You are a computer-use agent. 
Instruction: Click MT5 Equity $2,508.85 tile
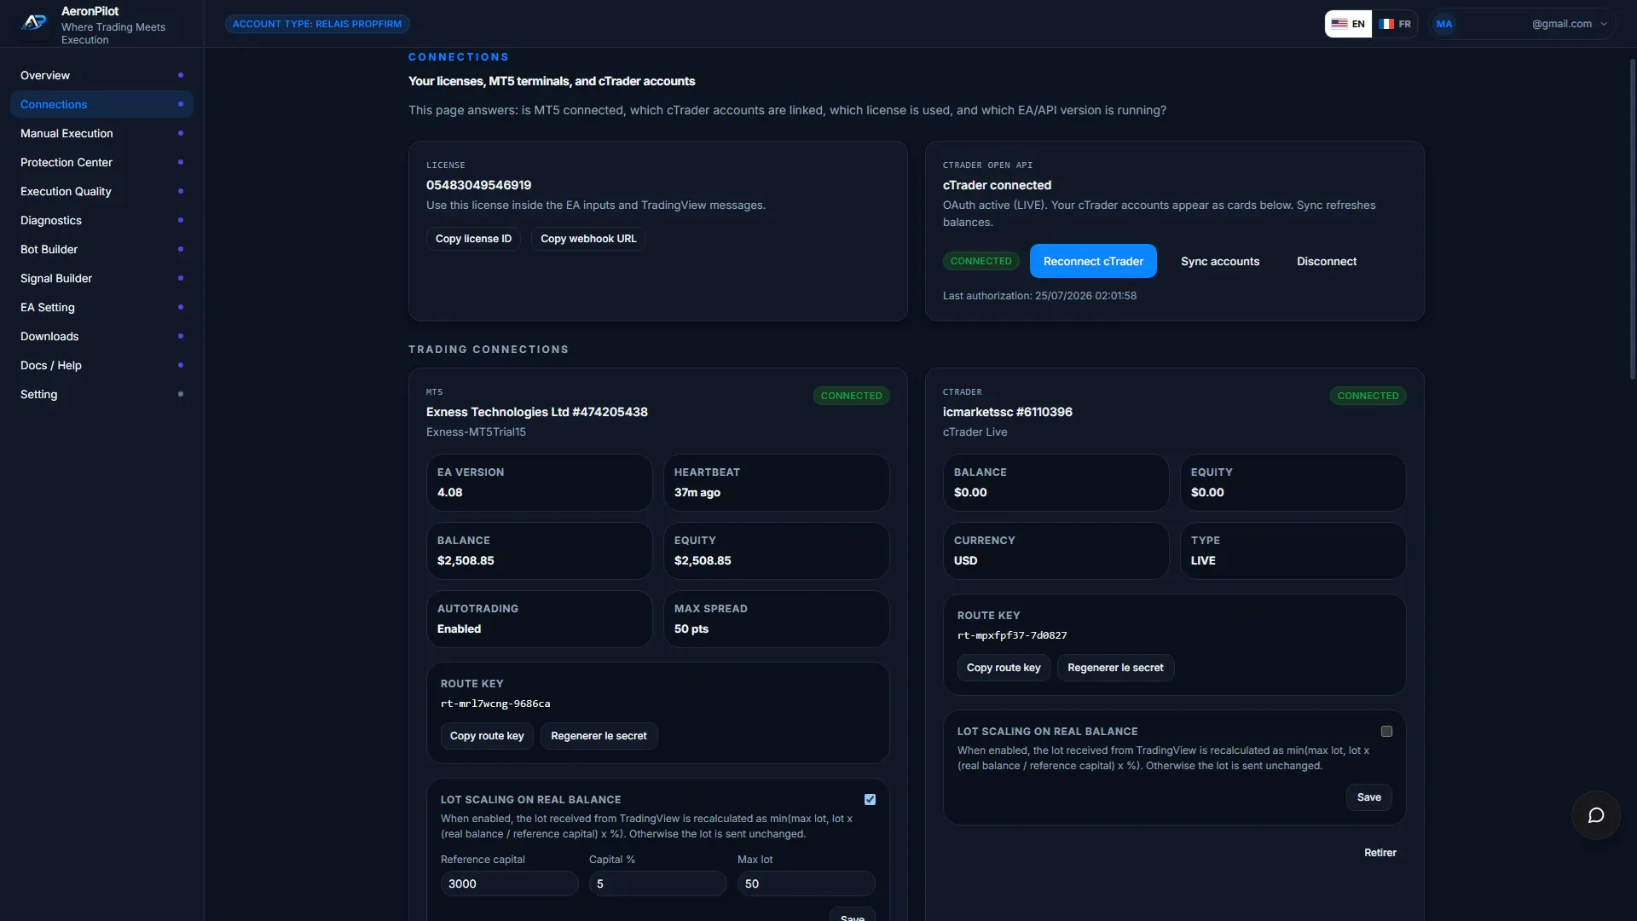coord(777,551)
